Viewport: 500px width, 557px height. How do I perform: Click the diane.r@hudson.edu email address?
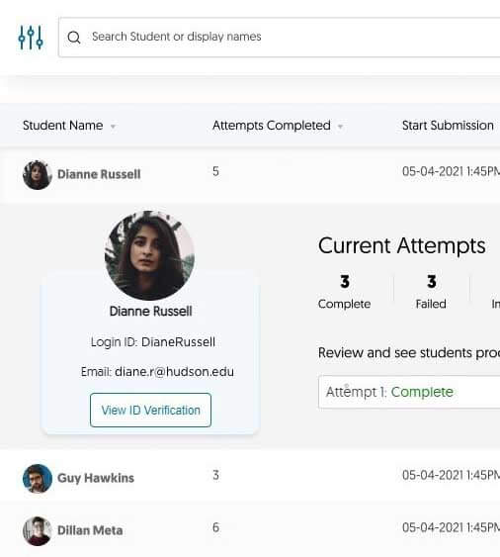pyautogui.click(x=174, y=372)
